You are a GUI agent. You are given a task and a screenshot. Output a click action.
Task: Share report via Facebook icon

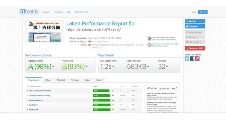pos(192,59)
